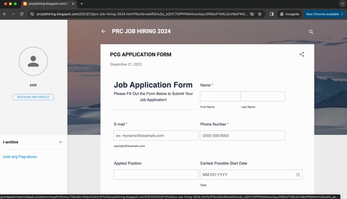Click the Bisitahin ang Profile button
Viewport: 347px width, 199px height.
click(33, 97)
